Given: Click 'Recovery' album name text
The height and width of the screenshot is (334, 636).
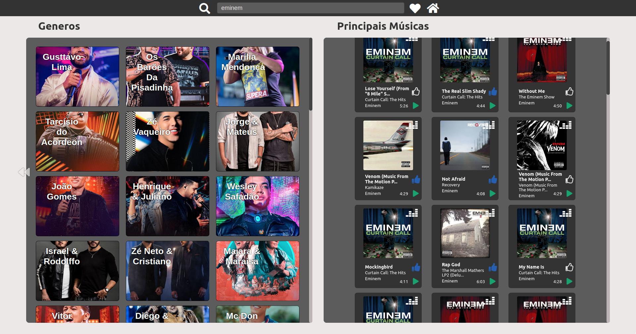Looking at the screenshot, I should [451, 185].
